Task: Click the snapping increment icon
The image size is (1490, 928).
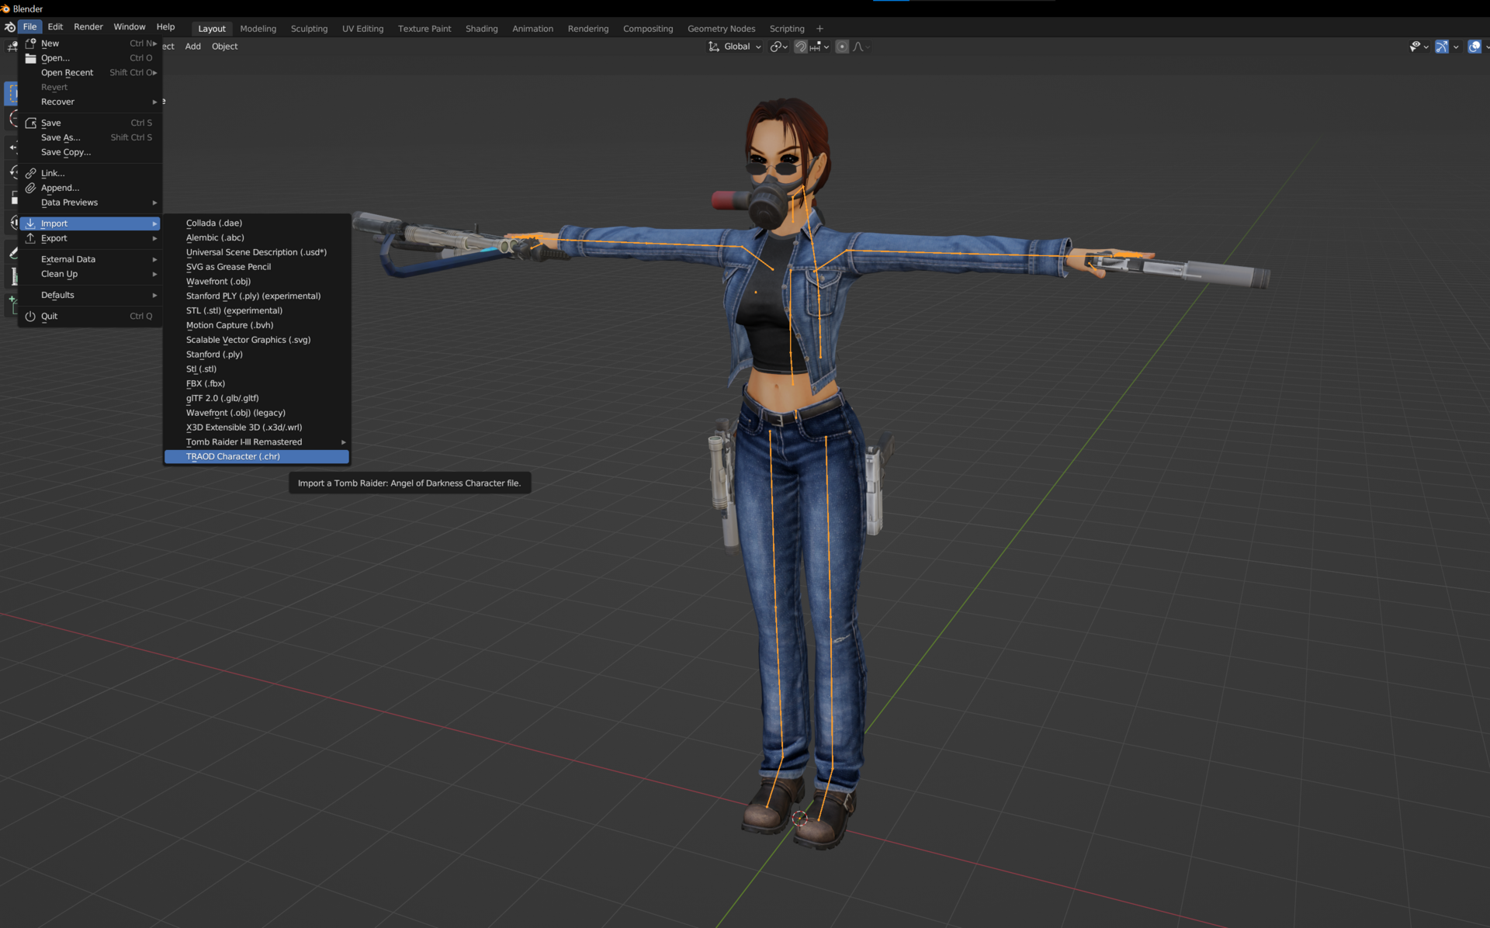Action: click(x=815, y=47)
